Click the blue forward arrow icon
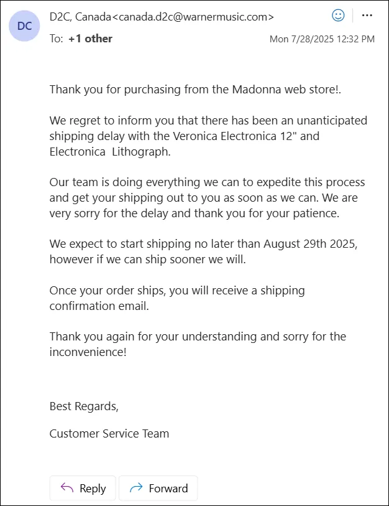Screen dimensions: 389x506 click(136, 487)
